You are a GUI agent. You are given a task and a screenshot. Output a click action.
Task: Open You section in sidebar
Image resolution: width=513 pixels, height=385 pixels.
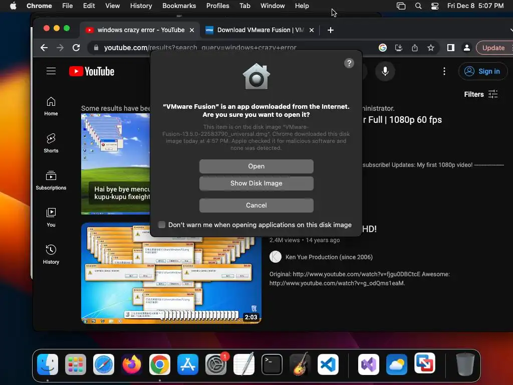(x=51, y=218)
